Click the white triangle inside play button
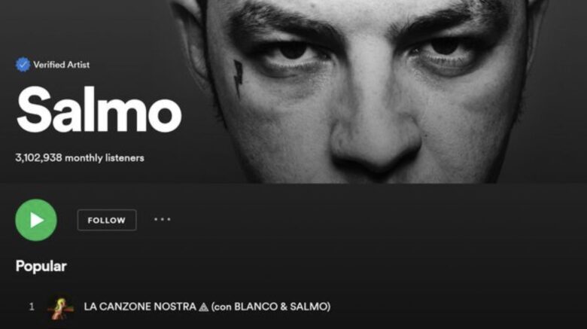587x329 pixels. (37, 221)
